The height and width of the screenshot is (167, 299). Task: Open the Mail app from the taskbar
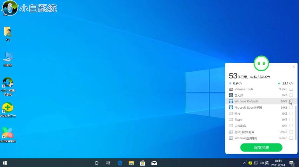[x=154, y=163]
